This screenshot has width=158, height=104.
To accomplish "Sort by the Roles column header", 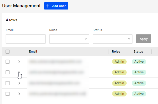I will [x=116, y=51].
